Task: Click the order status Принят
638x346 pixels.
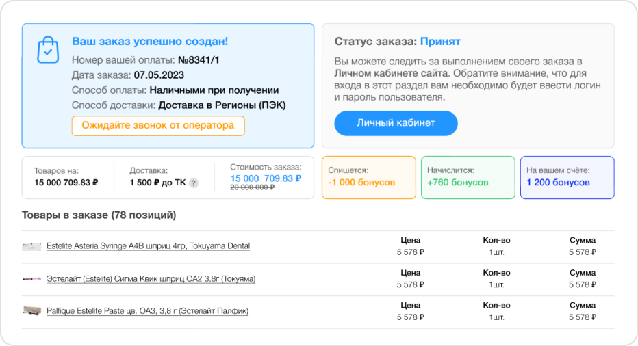Action: (x=440, y=42)
